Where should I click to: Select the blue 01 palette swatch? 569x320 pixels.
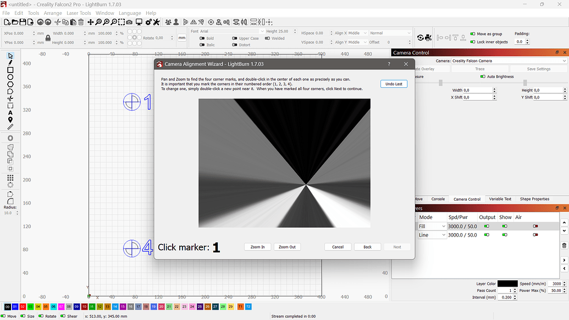[x=15, y=307]
